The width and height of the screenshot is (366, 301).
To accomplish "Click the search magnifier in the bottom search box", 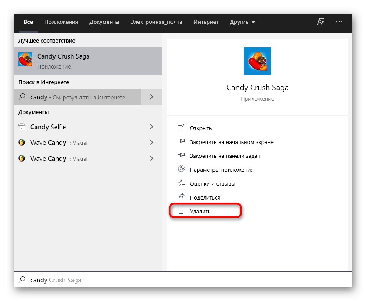I will (x=22, y=279).
